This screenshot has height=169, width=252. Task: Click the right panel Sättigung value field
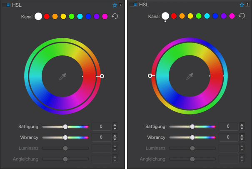click(228, 127)
